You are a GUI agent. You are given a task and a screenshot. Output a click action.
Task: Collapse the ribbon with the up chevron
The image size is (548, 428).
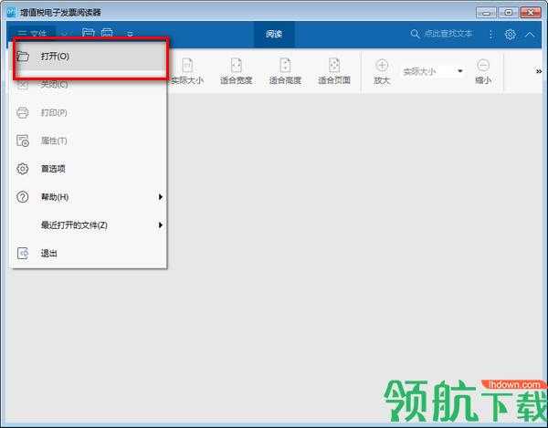point(530,34)
